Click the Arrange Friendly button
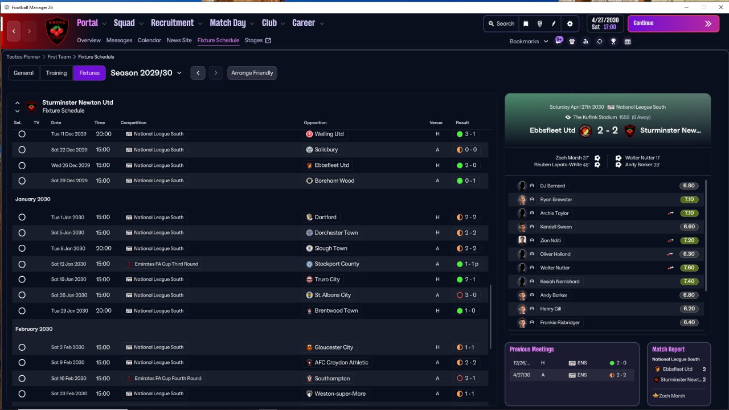This screenshot has height=410, width=729. pyautogui.click(x=252, y=73)
